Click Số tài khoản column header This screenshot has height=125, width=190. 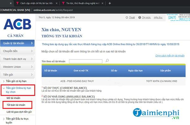click(51, 71)
